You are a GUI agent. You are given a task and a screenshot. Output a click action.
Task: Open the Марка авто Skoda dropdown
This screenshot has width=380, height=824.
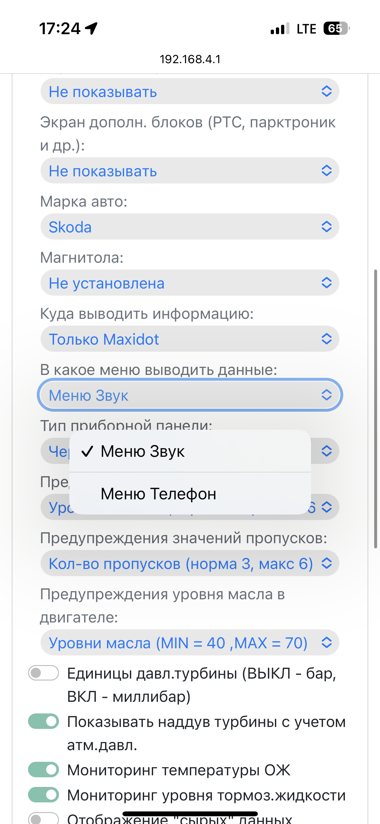pos(190,227)
